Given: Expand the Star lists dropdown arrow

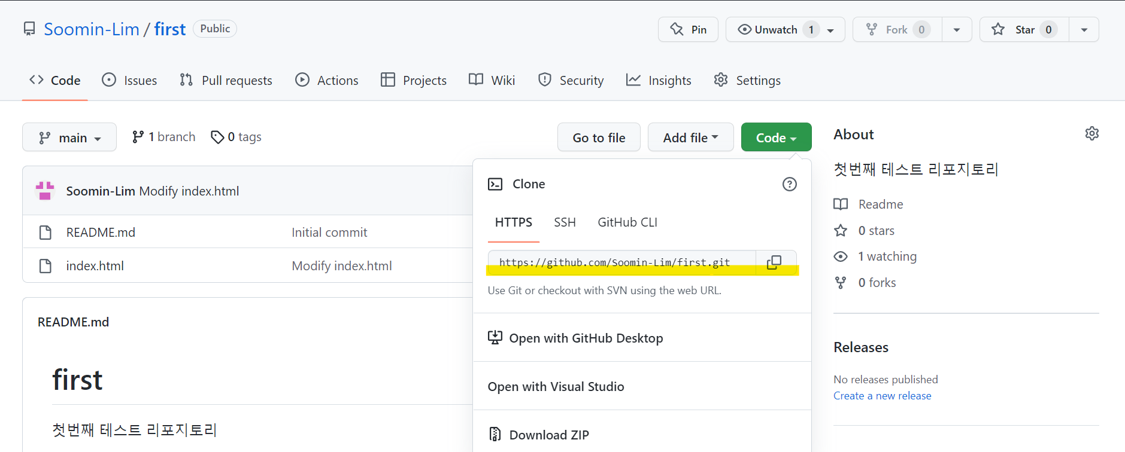Looking at the screenshot, I should pyautogui.click(x=1084, y=29).
